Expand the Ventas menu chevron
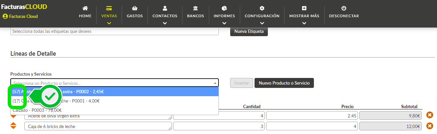Image resolution: width=437 pixels, height=134 pixels. [109, 23]
